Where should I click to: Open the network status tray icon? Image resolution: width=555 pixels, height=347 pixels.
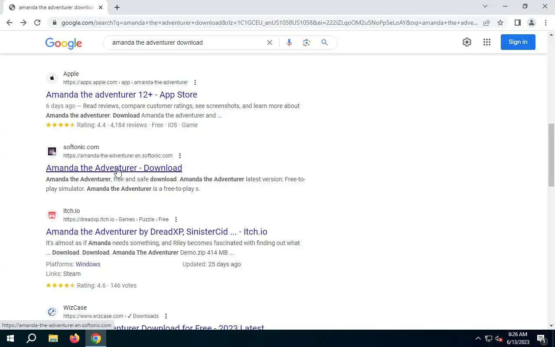tap(489, 338)
